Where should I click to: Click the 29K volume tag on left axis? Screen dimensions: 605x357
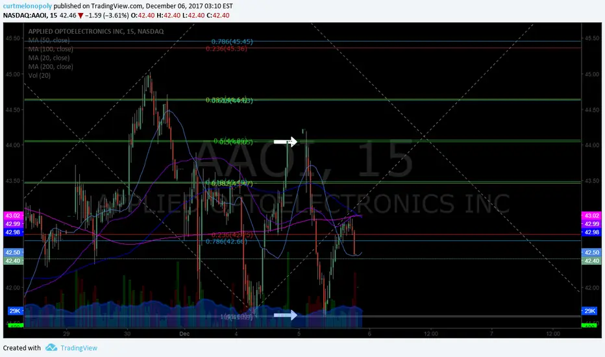pos(16,311)
